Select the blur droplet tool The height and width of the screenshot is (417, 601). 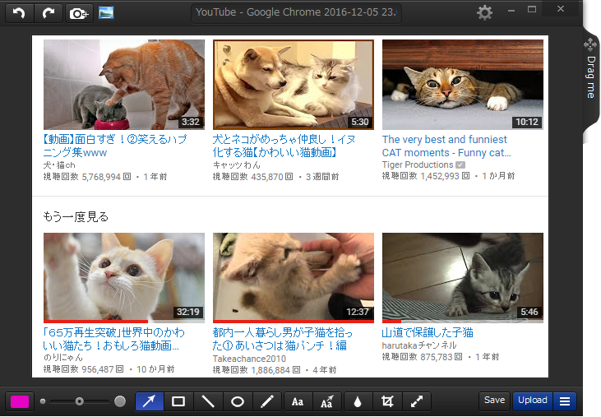click(x=357, y=401)
